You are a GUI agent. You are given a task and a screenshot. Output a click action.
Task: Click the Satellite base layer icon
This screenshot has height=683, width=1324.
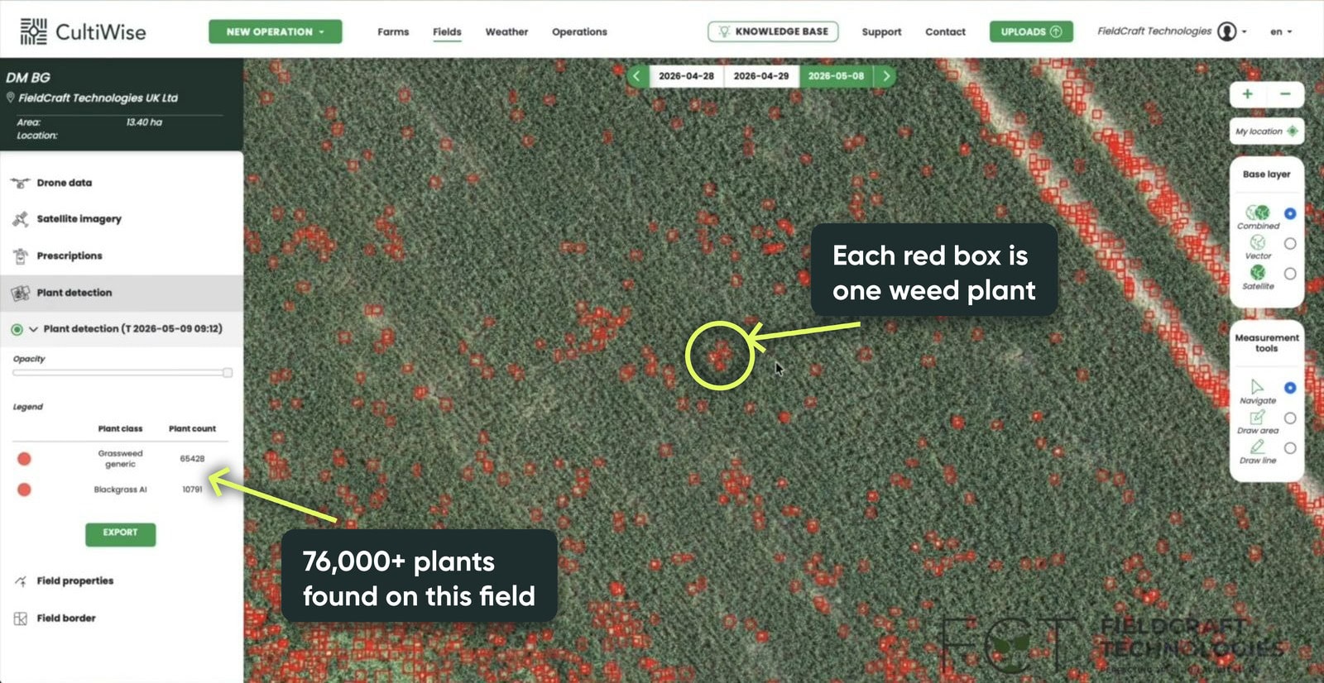1258,272
